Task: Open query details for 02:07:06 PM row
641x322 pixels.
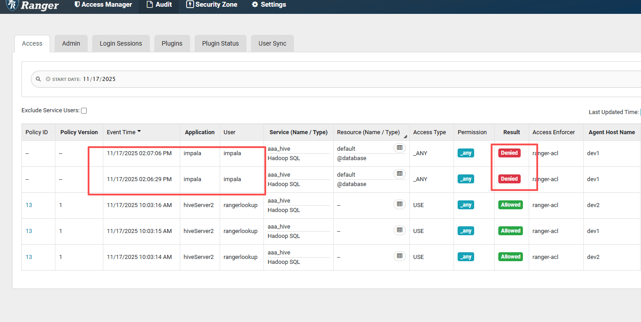Action: (x=399, y=148)
